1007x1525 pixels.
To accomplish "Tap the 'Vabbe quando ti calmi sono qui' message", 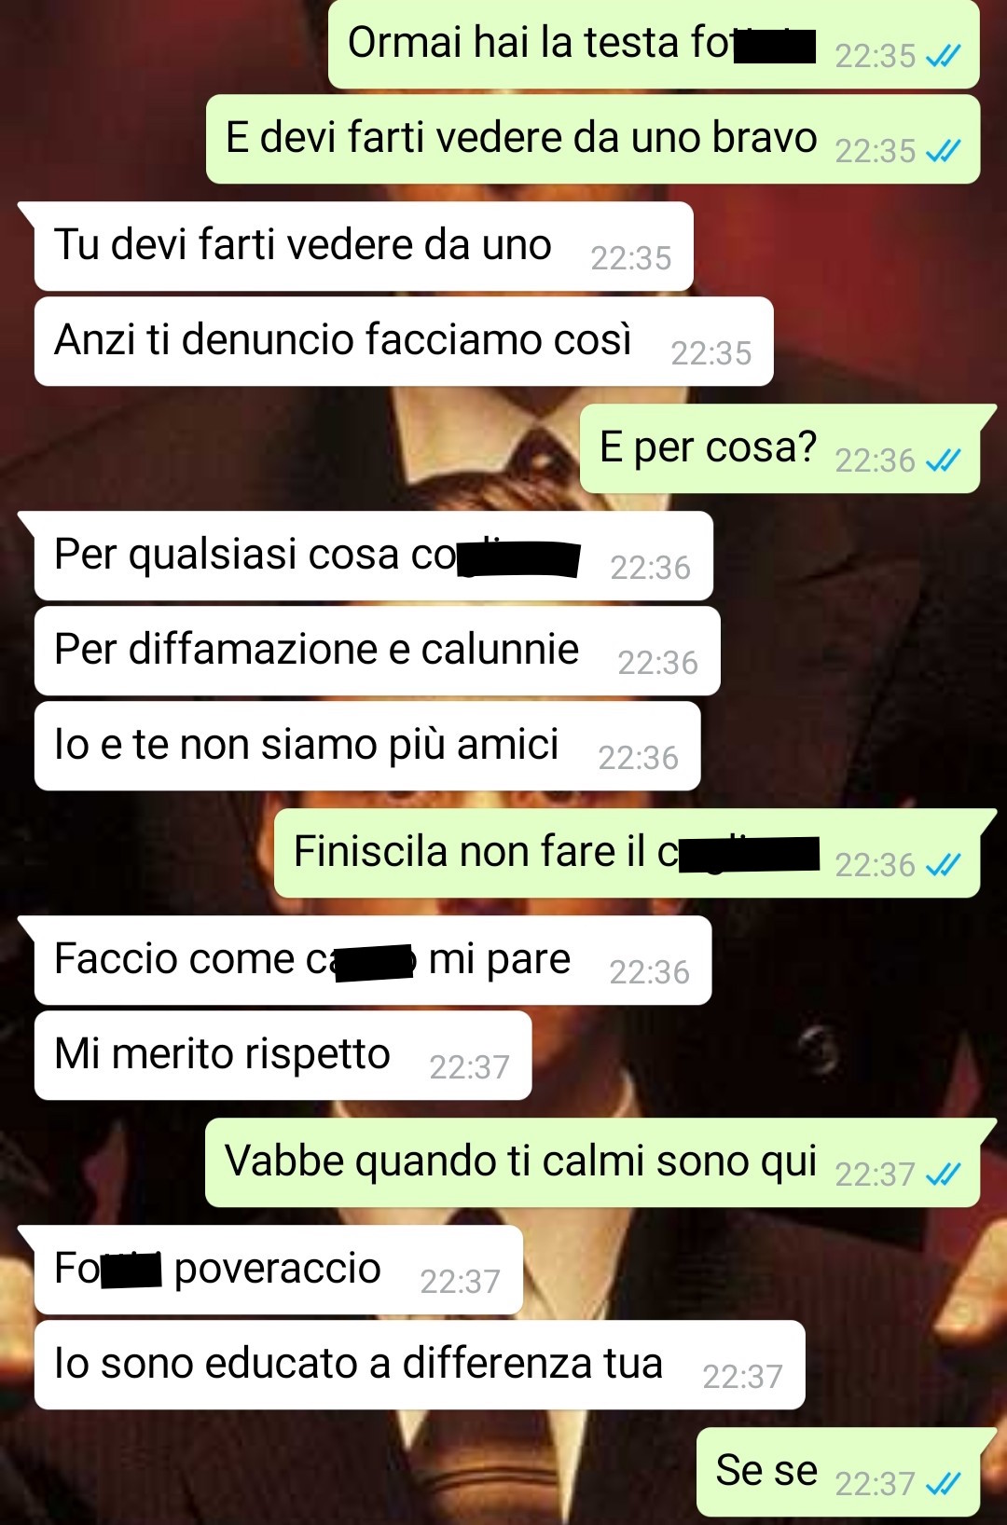I will [x=593, y=1162].
